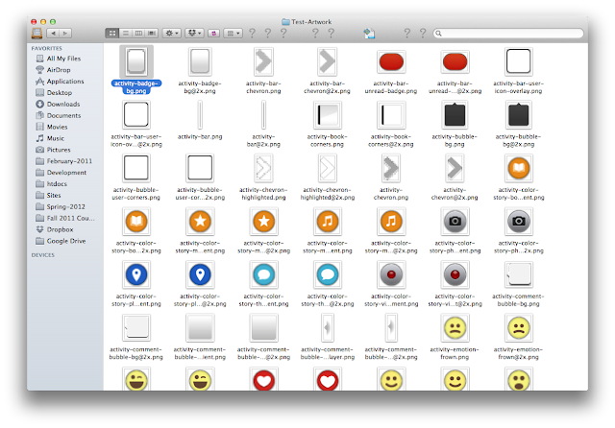Image resolution: width=615 pixels, height=428 pixels.
Task: Select the activity-book-corners.png file
Action: (x=327, y=115)
